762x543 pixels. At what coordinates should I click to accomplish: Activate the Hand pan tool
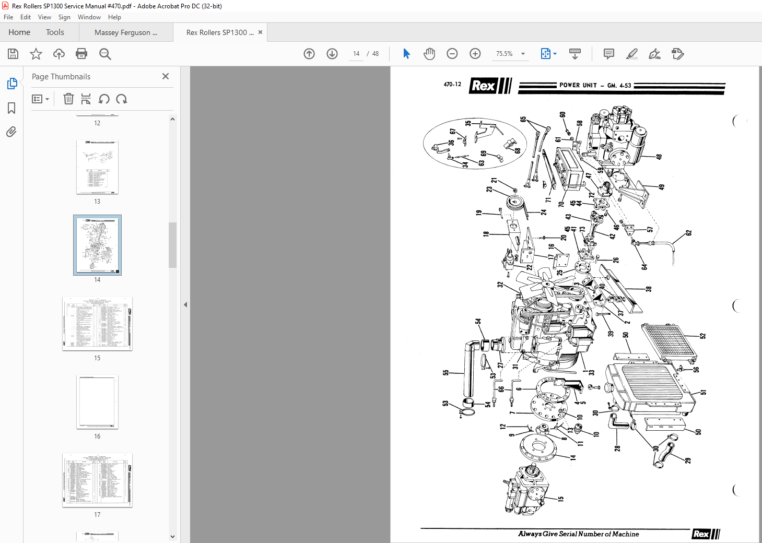(429, 54)
